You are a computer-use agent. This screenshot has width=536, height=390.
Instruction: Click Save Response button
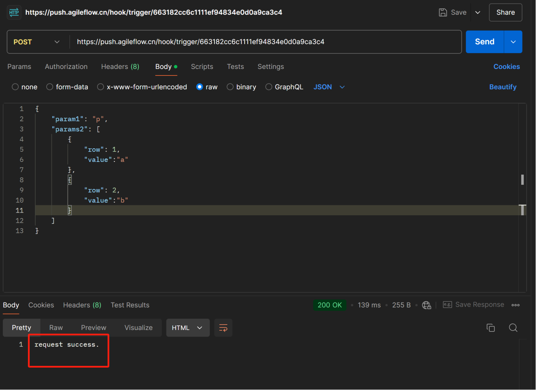pyautogui.click(x=473, y=305)
